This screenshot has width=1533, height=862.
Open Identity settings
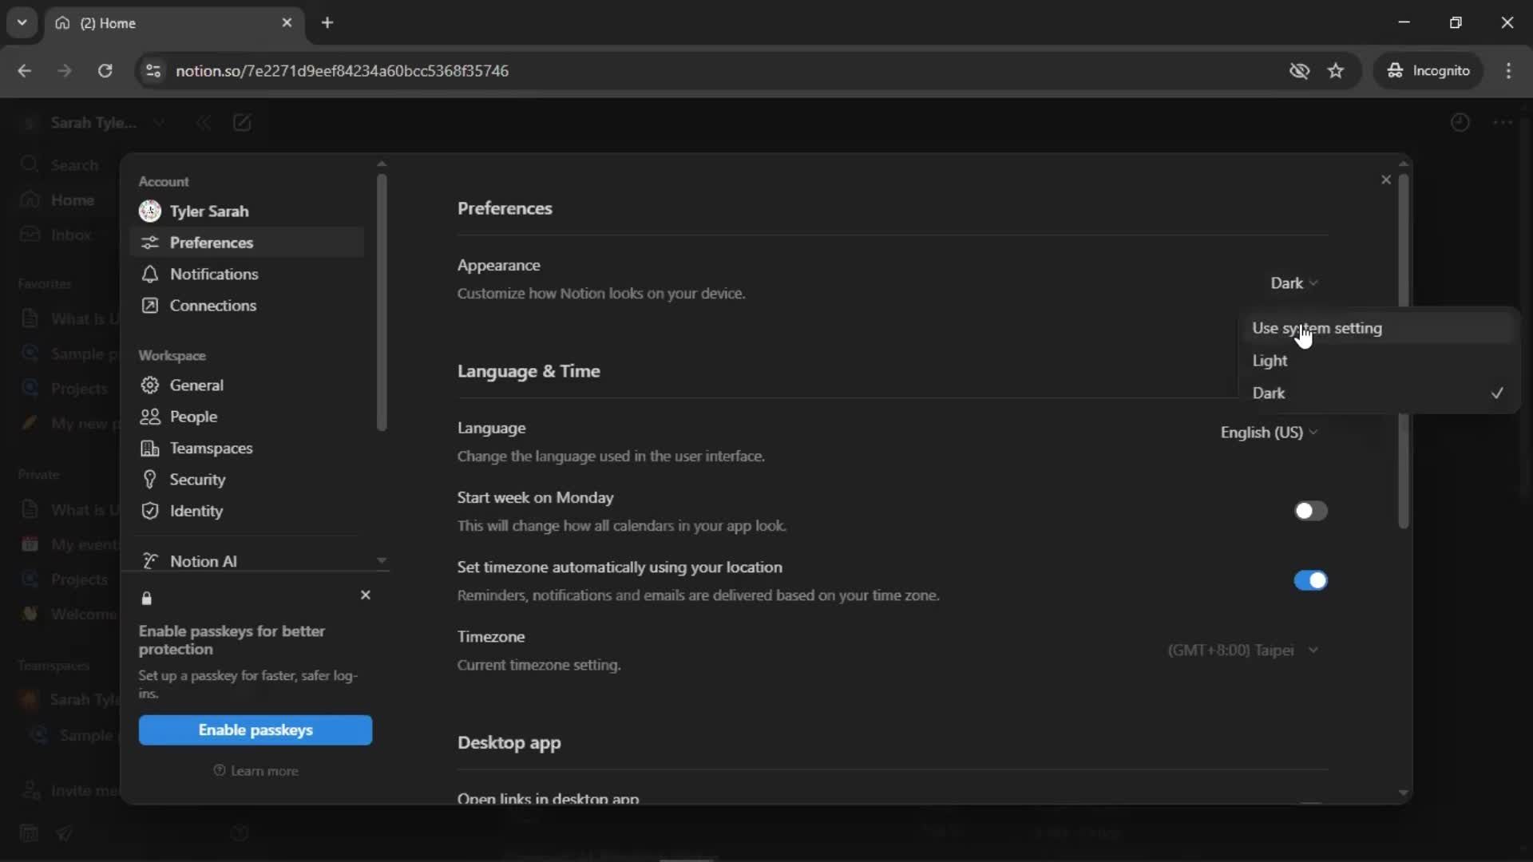(247, 511)
